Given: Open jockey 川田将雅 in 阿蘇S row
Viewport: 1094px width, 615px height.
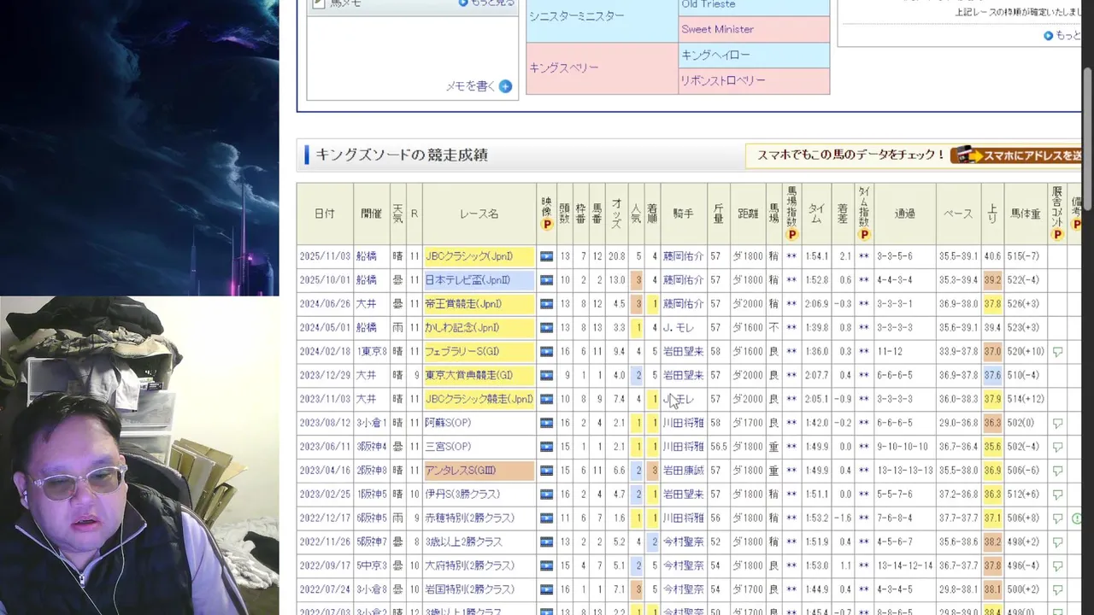Looking at the screenshot, I should [684, 423].
